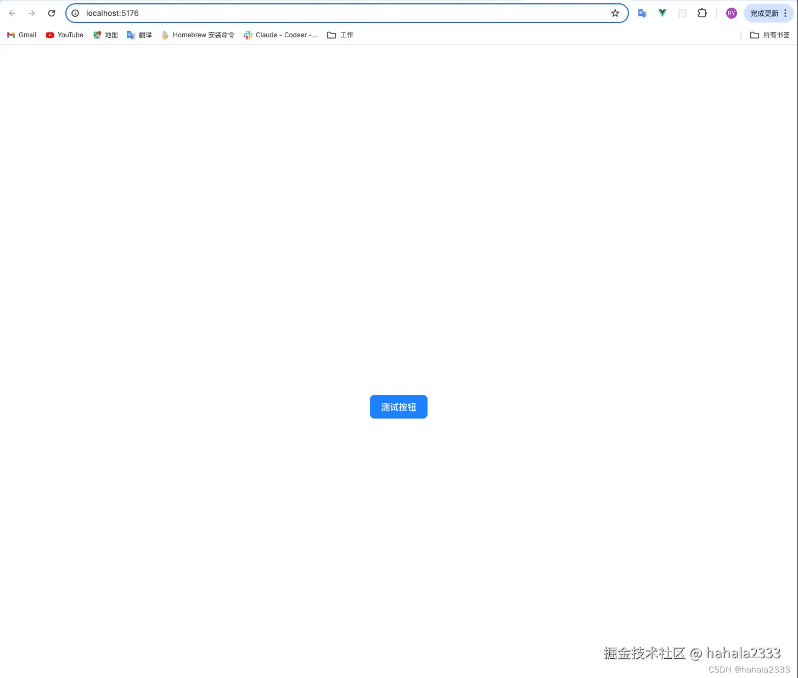This screenshot has height=678, width=798.
Task: Open the 地图 bookmark
Action: pos(105,35)
